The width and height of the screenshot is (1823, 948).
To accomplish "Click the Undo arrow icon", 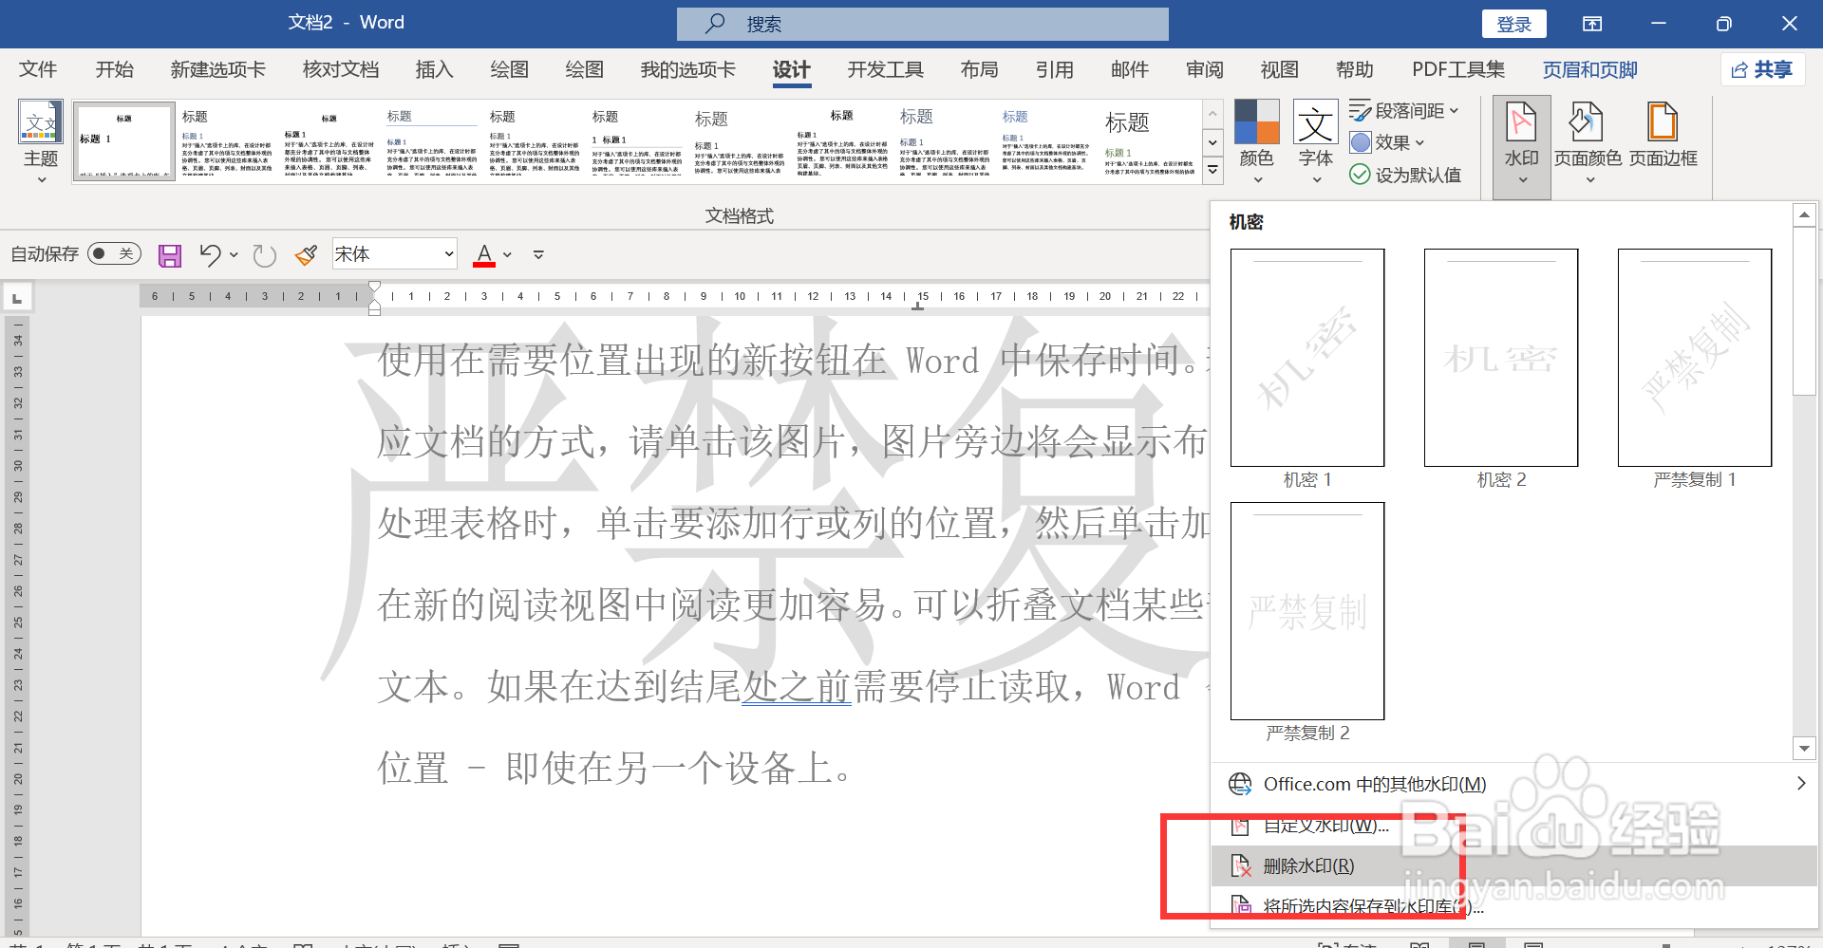I will pos(210,254).
